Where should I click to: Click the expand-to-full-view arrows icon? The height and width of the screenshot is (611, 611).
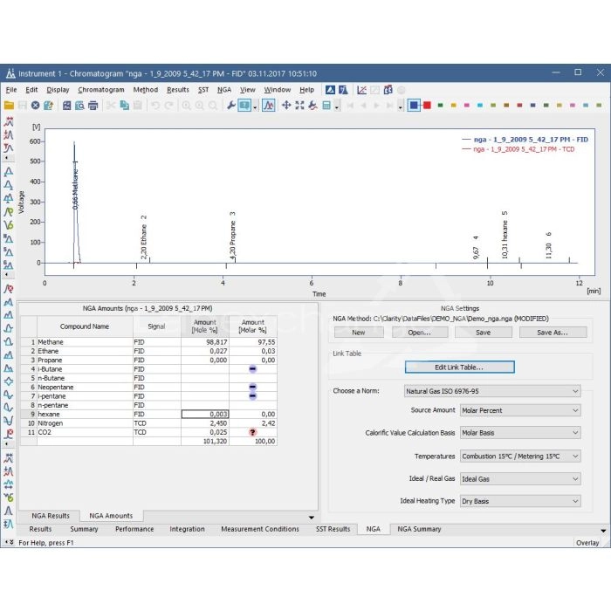(x=299, y=106)
